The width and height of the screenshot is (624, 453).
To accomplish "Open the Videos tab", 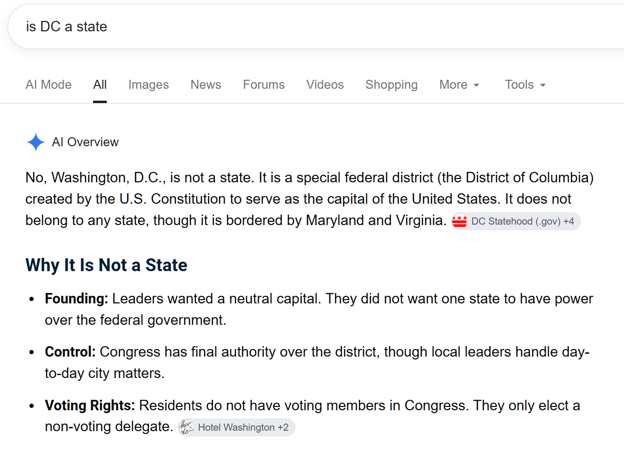I will [x=325, y=85].
